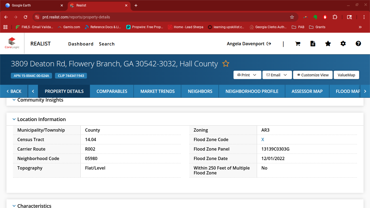Open the Gamls.com bookmark
Viewport: 370px width, 208px height.
pos(69,27)
